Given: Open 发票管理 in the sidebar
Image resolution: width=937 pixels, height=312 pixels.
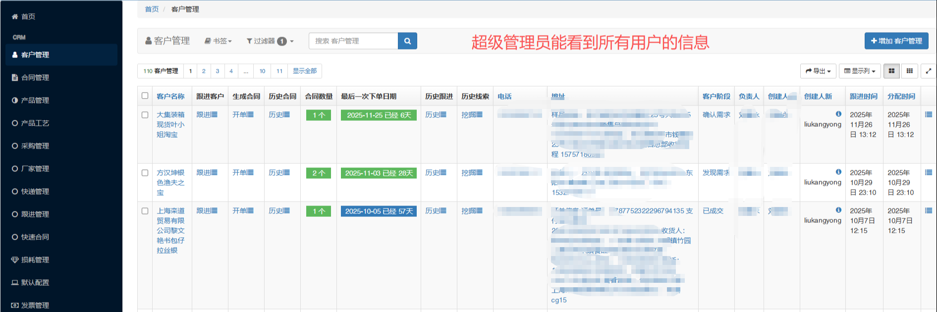Looking at the screenshot, I should pos(35,305).
